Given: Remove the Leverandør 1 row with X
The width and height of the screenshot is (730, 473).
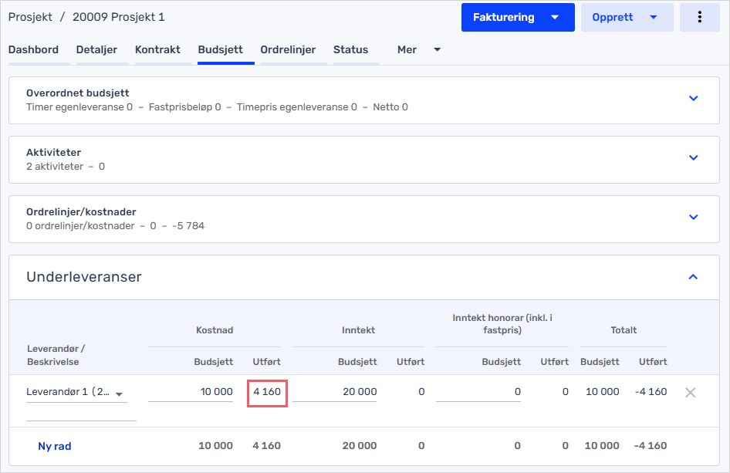Looking at the screenshot, I should click(x=691, y=393).
